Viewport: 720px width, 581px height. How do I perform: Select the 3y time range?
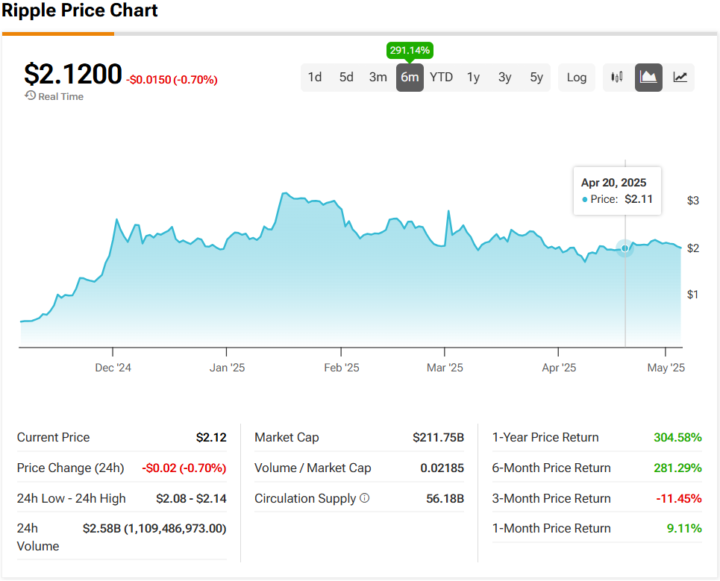pos(504,77)
